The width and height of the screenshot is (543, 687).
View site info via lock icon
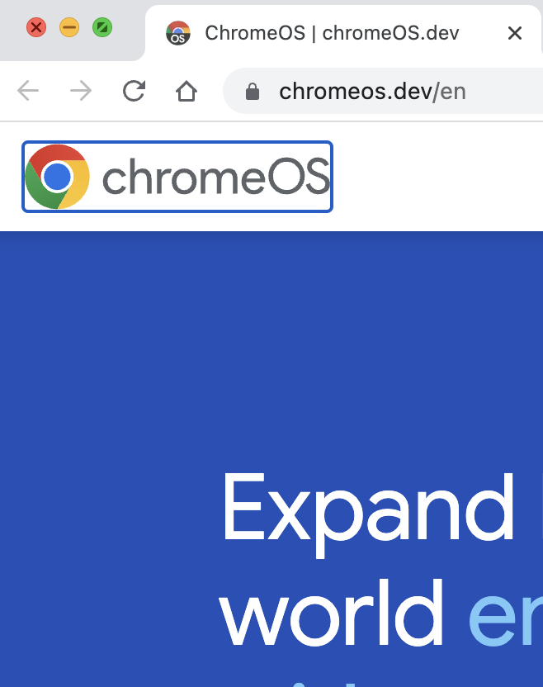[253, 91]
